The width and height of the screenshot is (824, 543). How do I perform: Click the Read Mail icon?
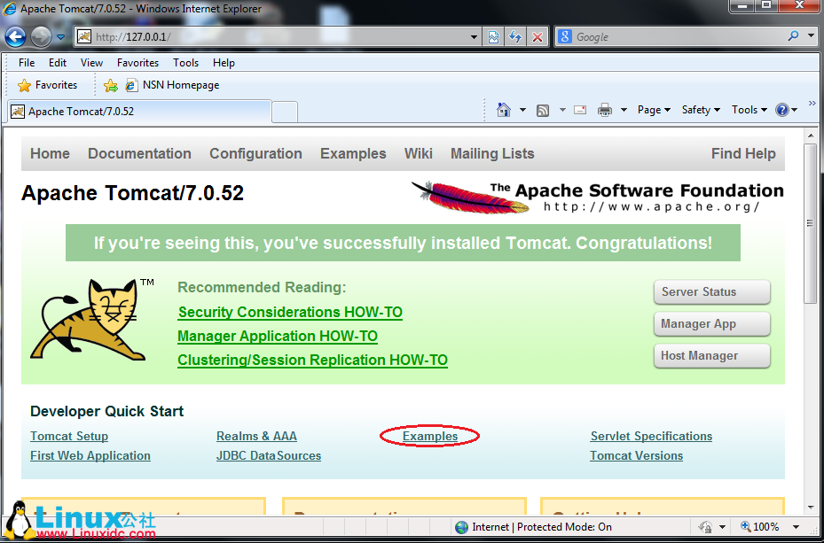click(578, 109)
